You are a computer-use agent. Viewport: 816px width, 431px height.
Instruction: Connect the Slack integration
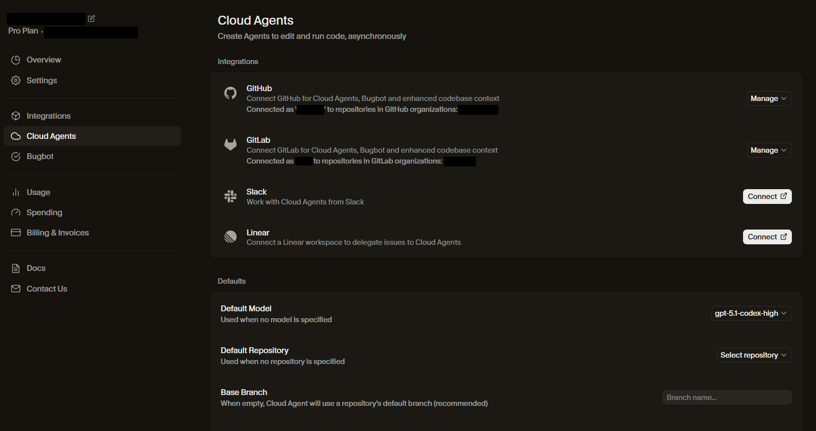[x=767, y=197]
